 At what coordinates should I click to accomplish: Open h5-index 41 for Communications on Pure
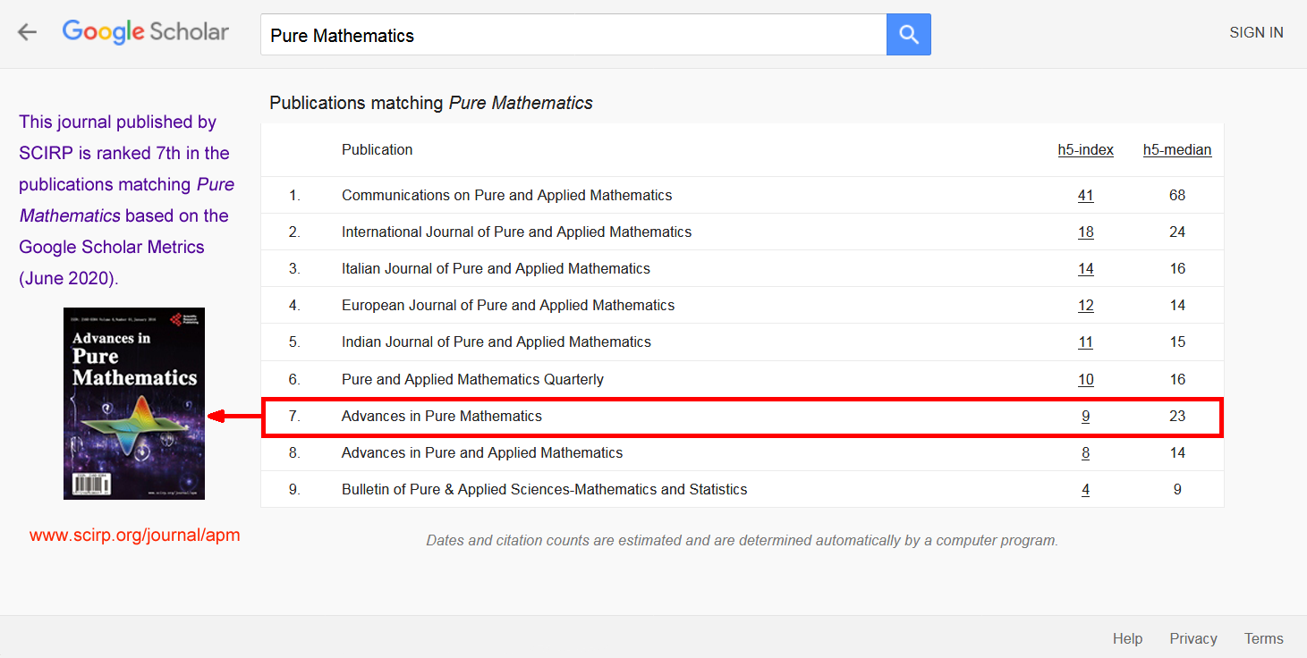pyautogui.click(x=1085, y=196)
